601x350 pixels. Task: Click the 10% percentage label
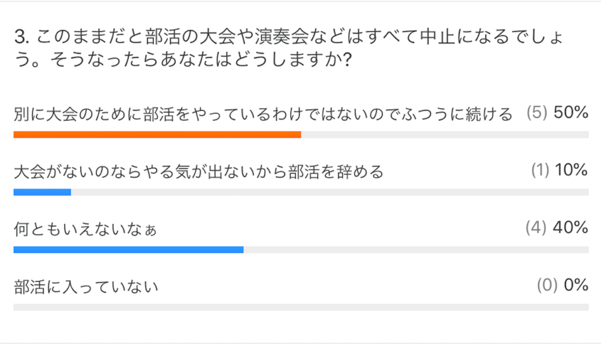(x=571, y=171)
